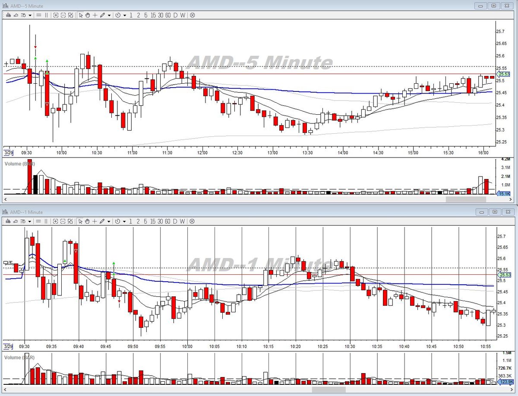Enable crosshair tool in 5 Minute toolbar
The image size is (518, 396).
point(95,15)
